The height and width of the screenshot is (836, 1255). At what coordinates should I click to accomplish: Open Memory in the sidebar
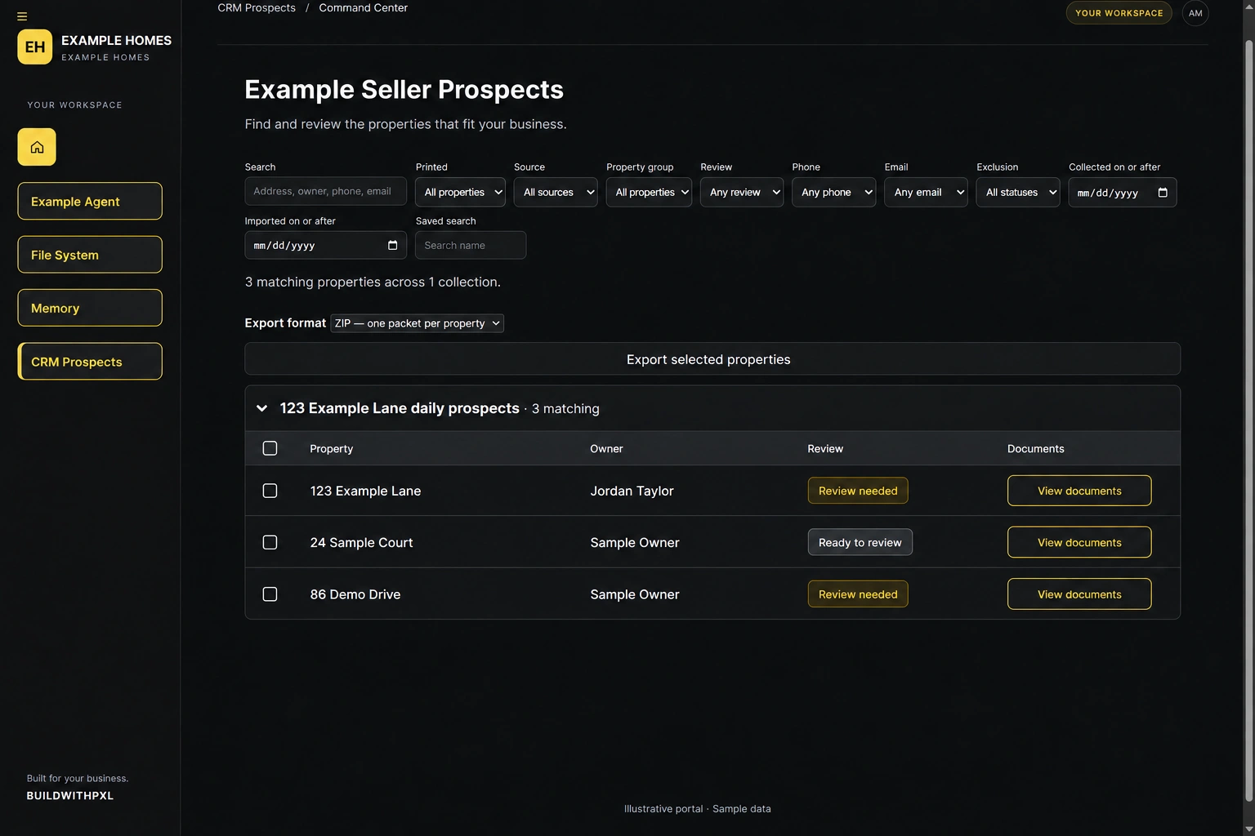pos(90,308)
